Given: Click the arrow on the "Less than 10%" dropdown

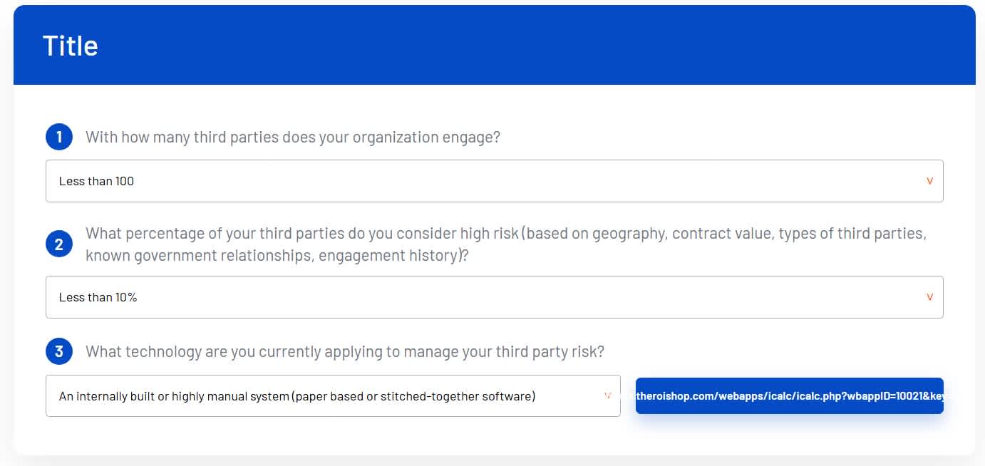Looking at the screenshot, I should [929, 297].
